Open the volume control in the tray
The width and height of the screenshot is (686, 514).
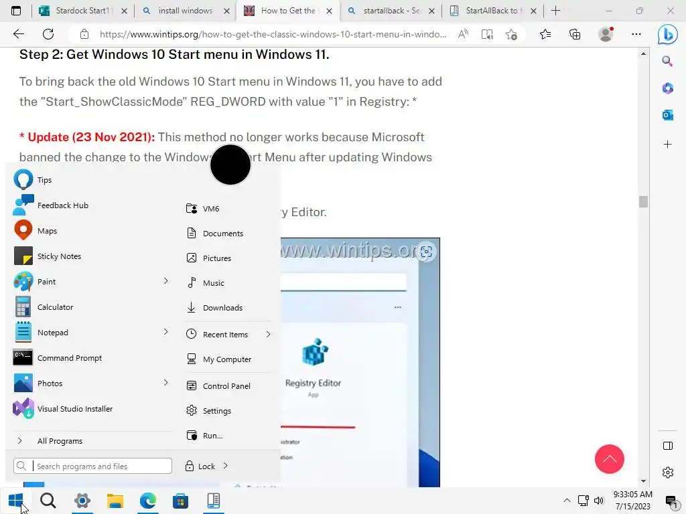[599, 501]
